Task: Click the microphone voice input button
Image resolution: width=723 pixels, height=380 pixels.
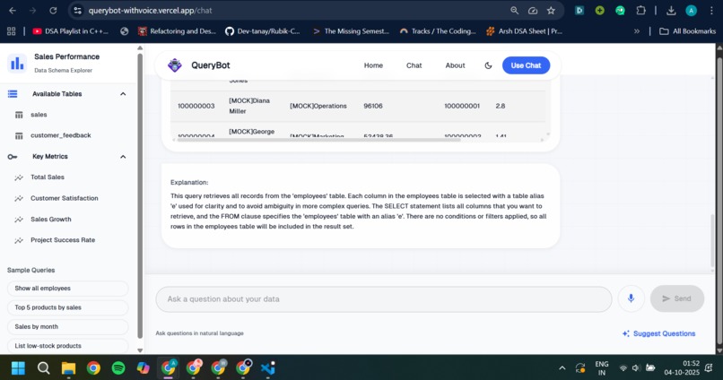Action: [631, 298]
